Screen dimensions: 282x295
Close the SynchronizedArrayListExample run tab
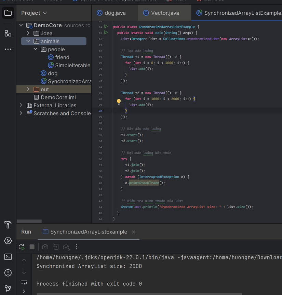[133, 231]
